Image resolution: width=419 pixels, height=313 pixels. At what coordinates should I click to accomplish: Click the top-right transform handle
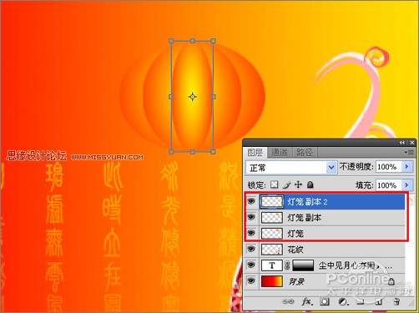[x=213, y=41]
